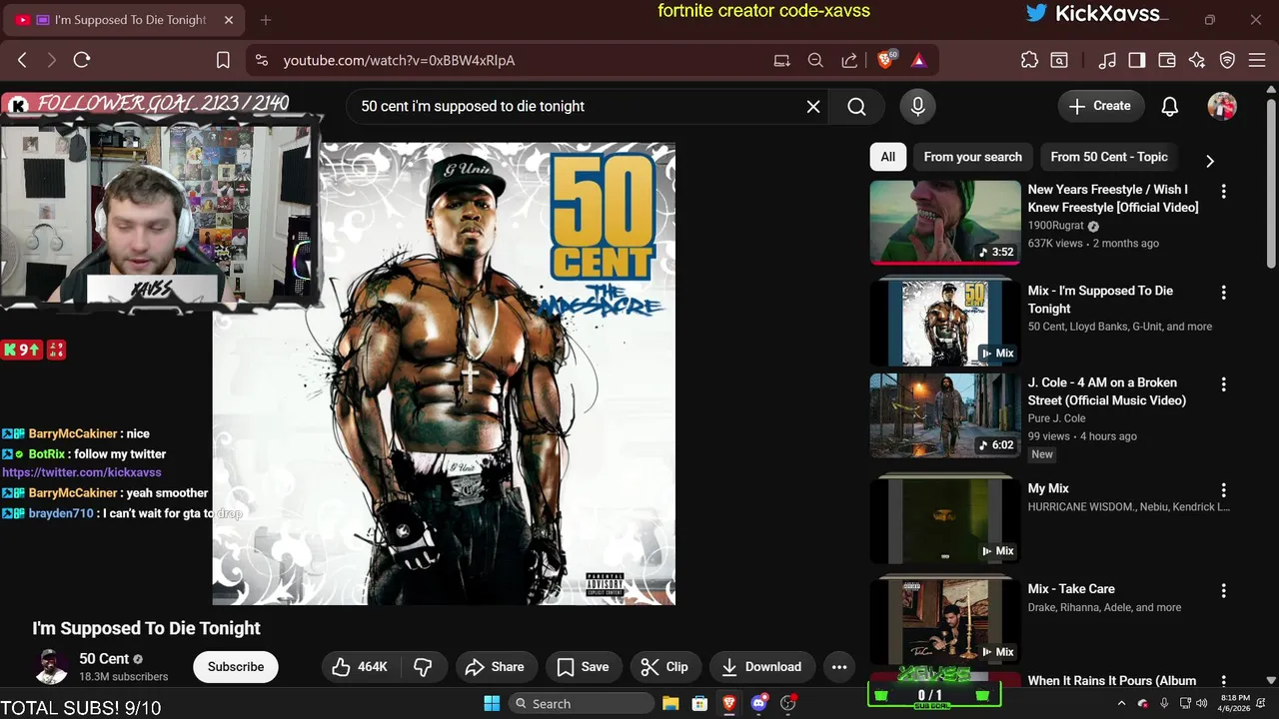Click the Windows taskbar Search box
The image size is (1279, 719).
click(x=581, y=703)
